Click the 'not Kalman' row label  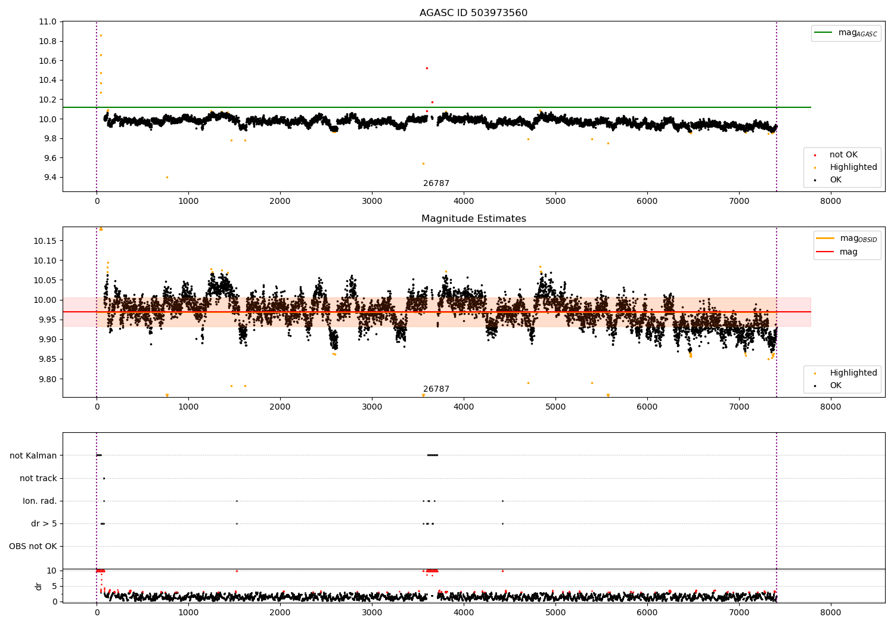click(x=33, y=455)
